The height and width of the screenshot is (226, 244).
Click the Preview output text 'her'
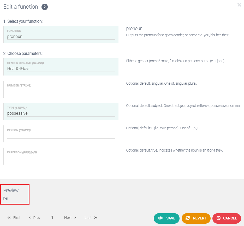tap(6, 198)
